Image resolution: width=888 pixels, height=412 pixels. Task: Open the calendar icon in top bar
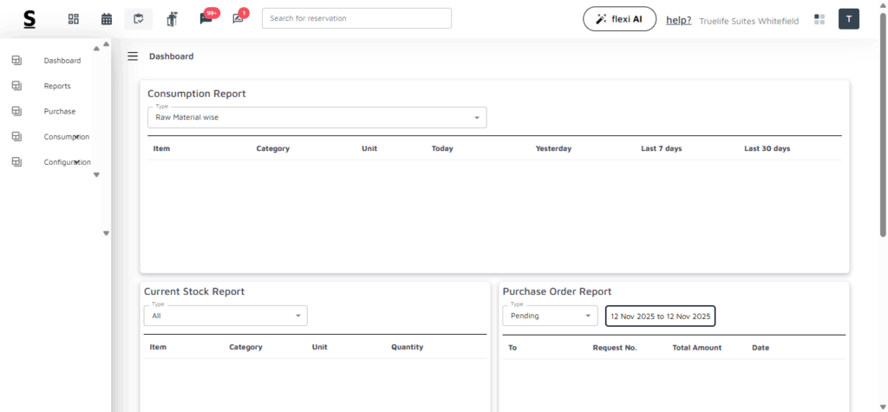(107, 18)
